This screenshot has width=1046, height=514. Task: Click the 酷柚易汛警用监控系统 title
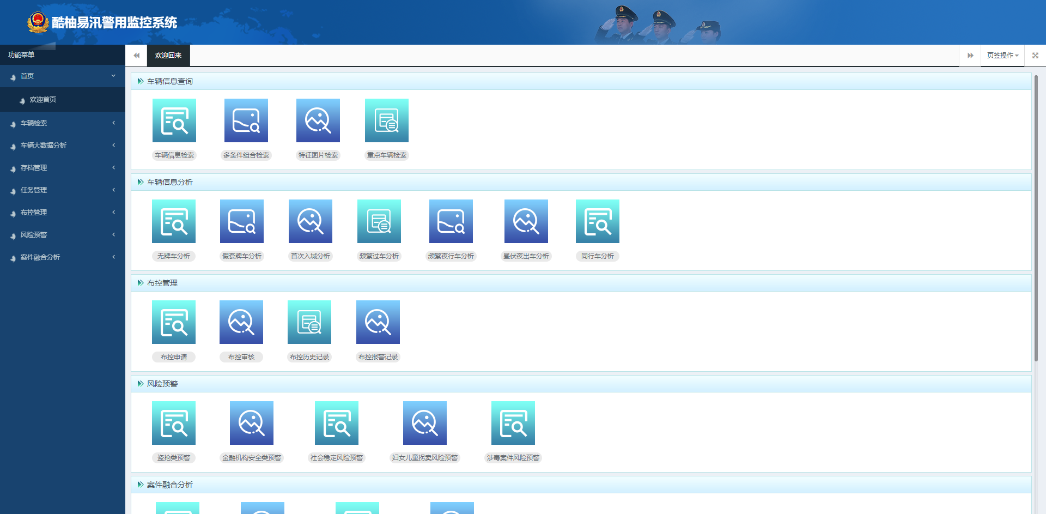(x=114, y=22)
